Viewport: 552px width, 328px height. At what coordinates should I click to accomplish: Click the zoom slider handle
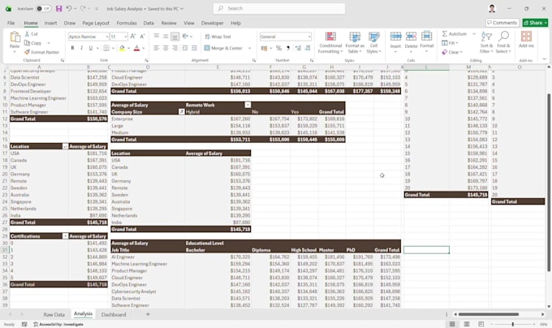pyautogui.click(x=512, y=324)
